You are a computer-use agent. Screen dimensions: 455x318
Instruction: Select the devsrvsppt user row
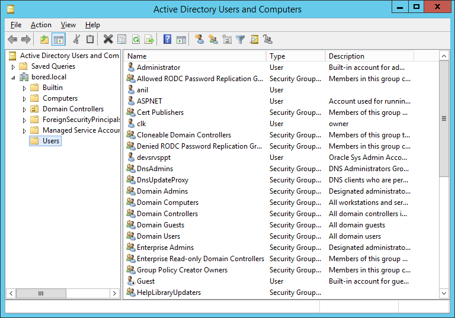[x=270, y=158]
